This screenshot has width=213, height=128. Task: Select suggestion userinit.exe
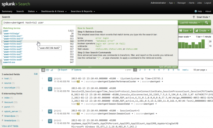click(38, 62)
